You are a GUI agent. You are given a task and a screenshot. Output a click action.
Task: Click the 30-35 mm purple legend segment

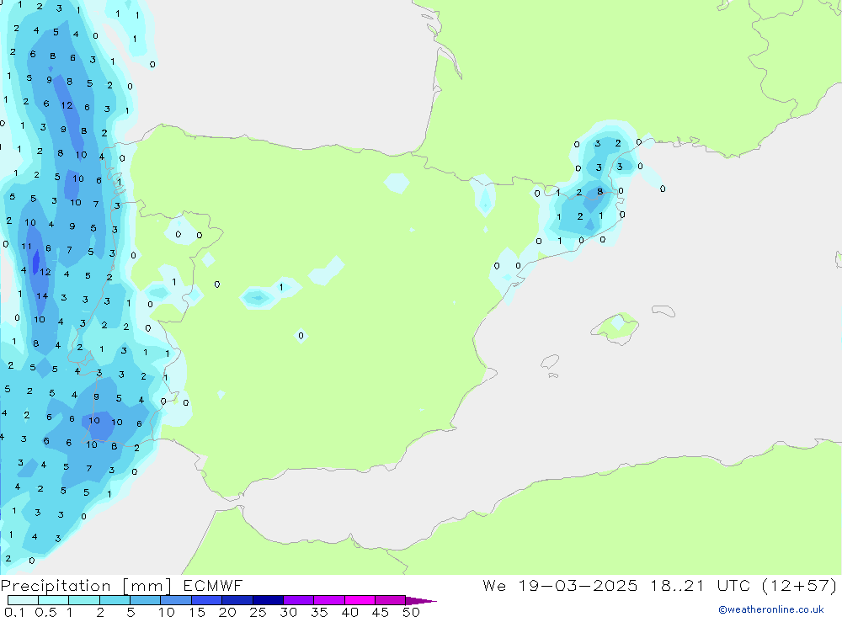click(297, 600)
